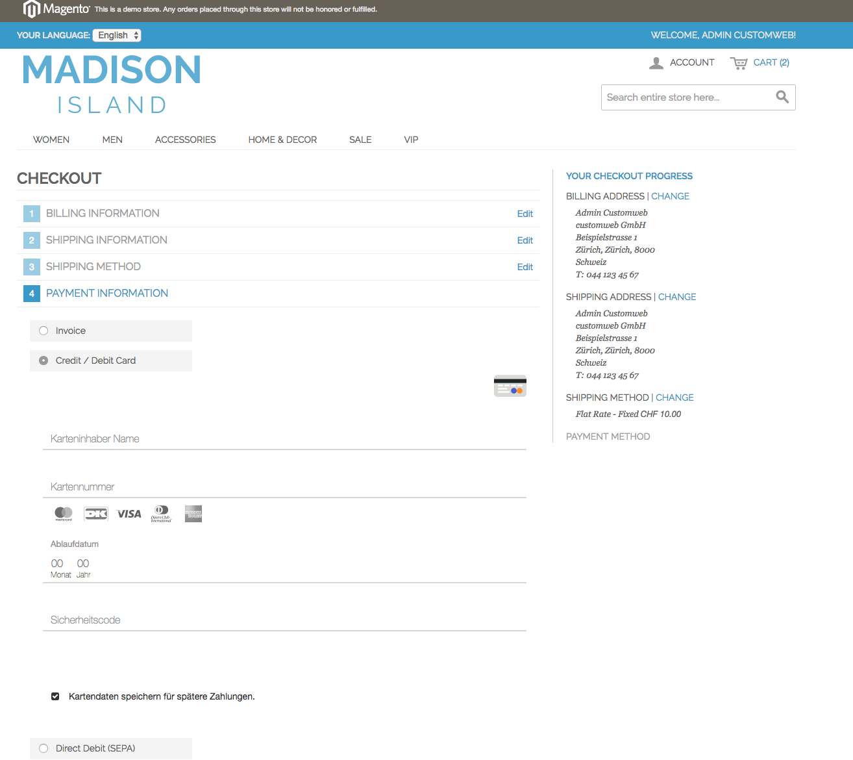The height and width of the screenshot is (760, 853).
Task: Open the Home & Decor menu
Action: coord(282,140)
